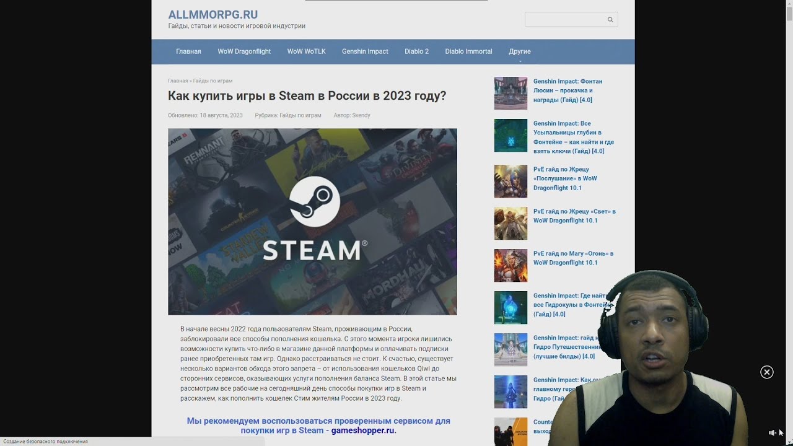The image size is (793, 446).
Task: Open PvE гайд по Жрецу Послушание link
Action: click(565, 178)
